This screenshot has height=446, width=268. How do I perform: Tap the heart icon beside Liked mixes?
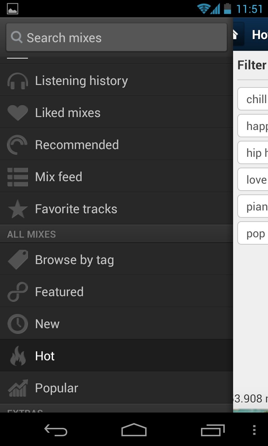tap(17, 113)
